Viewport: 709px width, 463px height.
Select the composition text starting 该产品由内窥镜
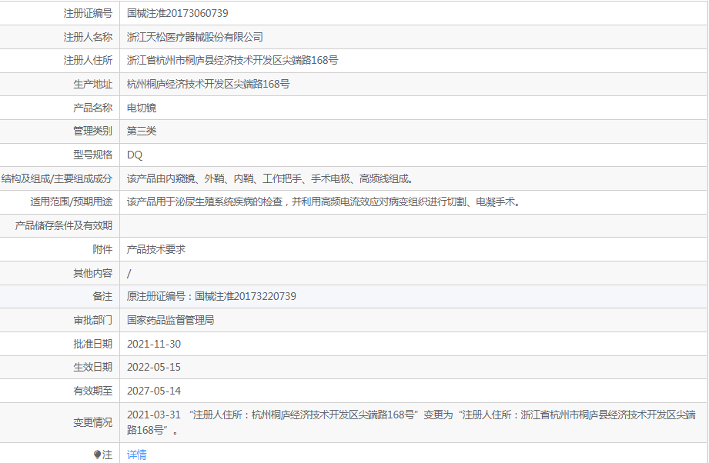[270, 179]
